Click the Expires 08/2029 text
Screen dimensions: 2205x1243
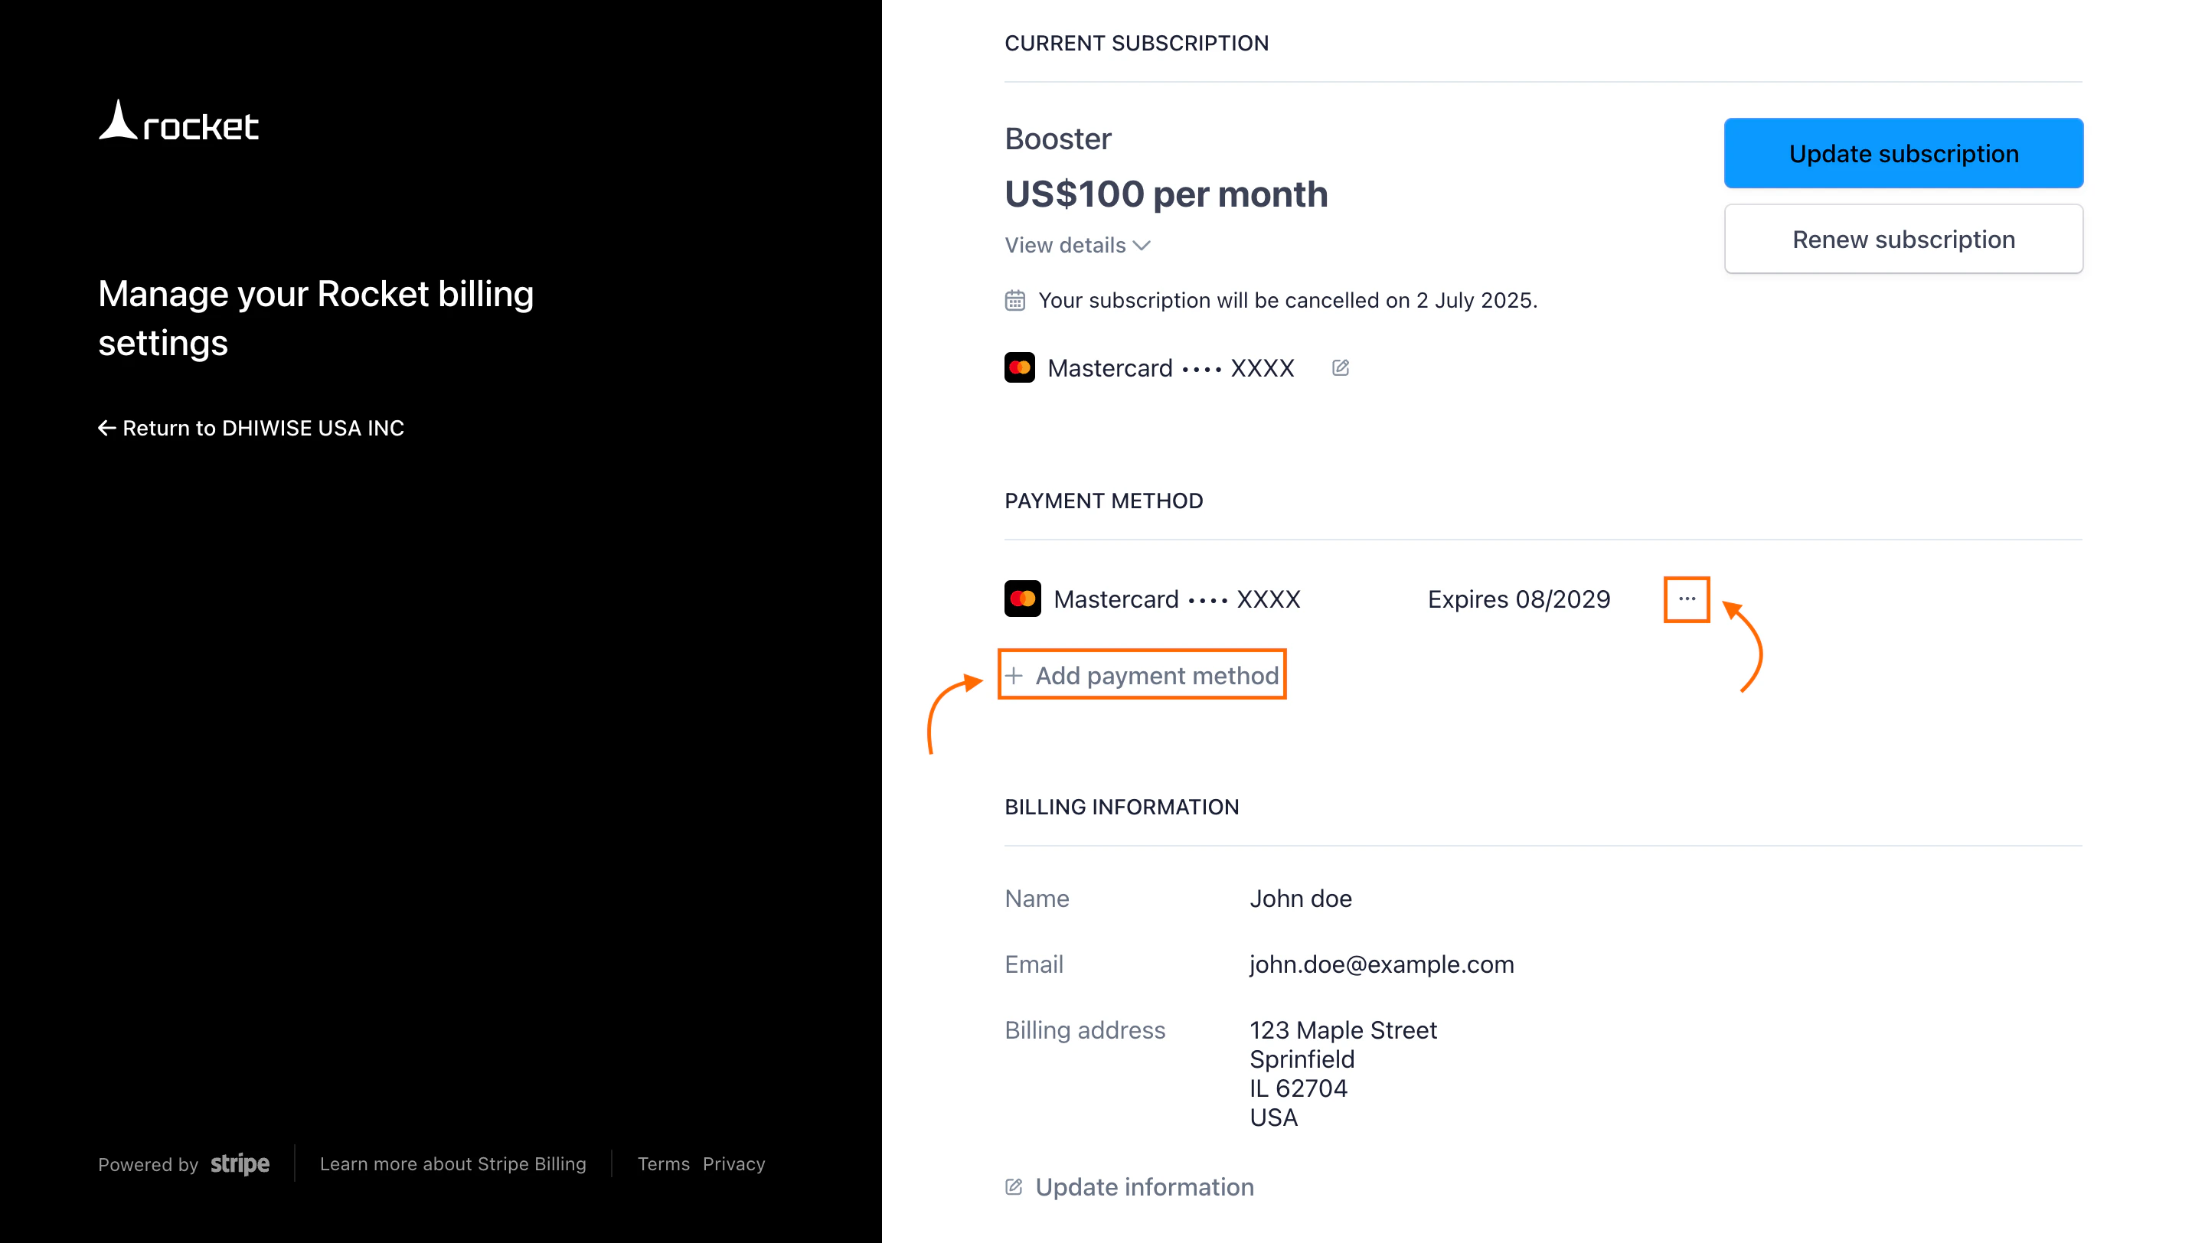tap(1518, 599)
